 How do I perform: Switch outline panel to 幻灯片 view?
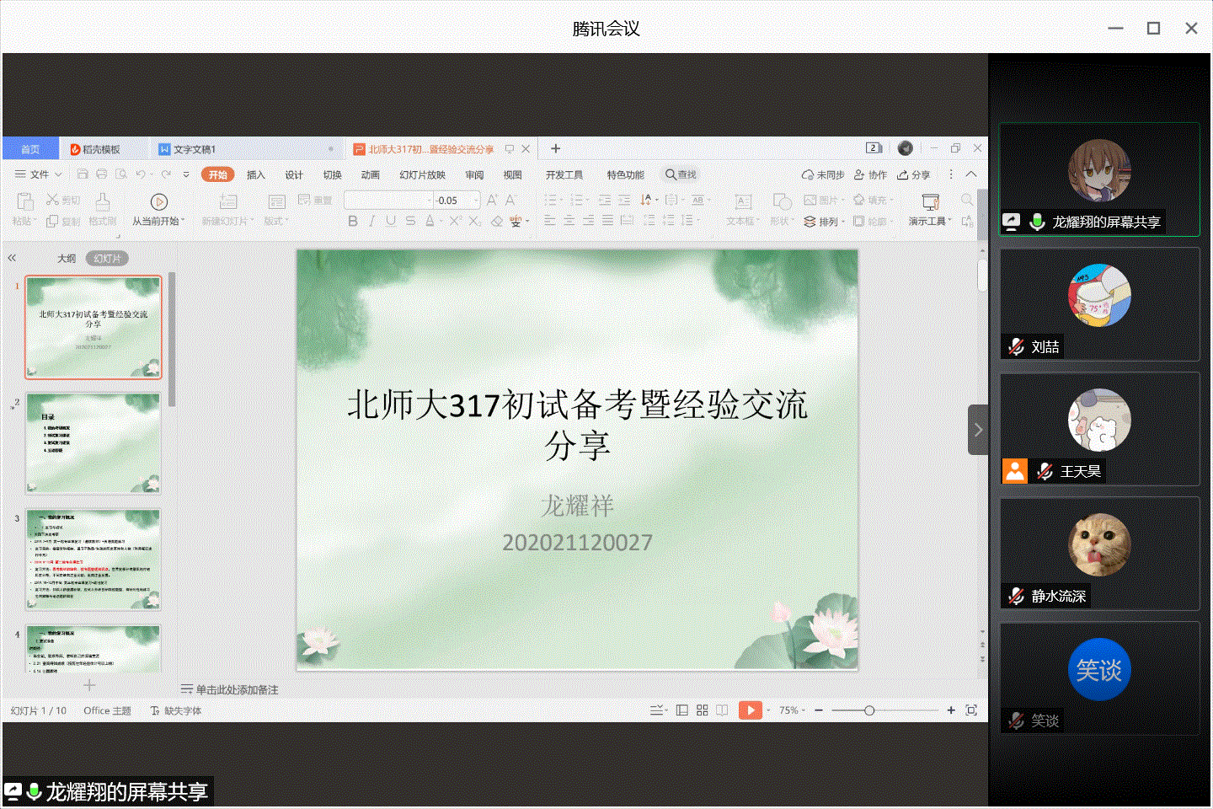107,259
